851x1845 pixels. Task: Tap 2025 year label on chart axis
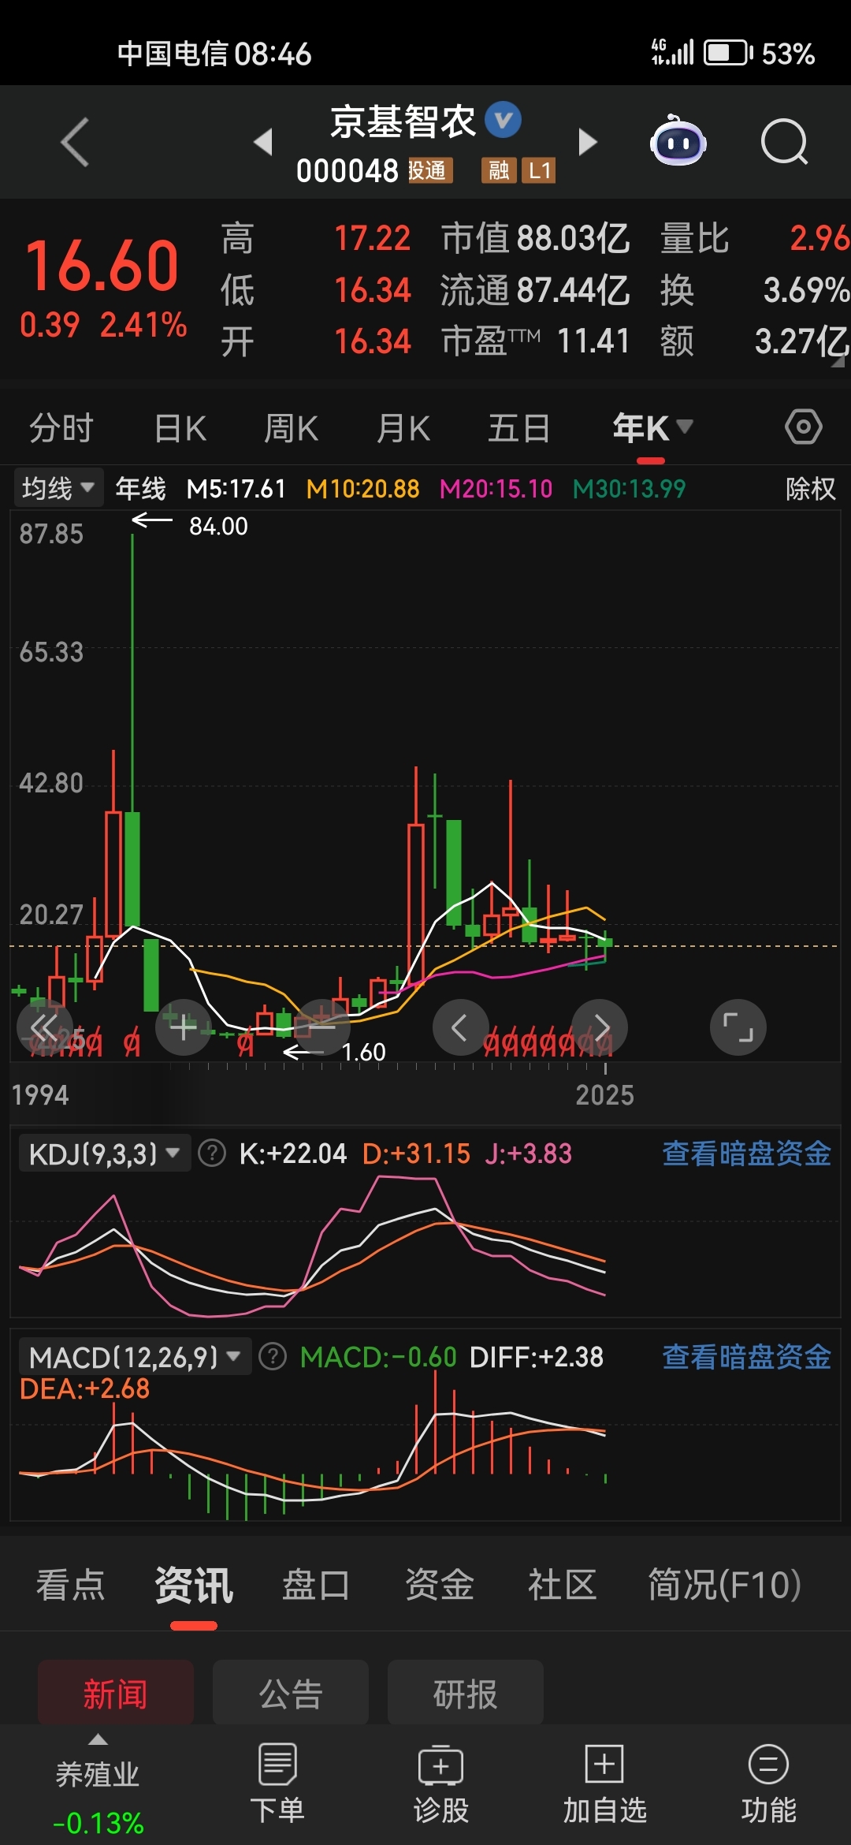click(604, 1095)
